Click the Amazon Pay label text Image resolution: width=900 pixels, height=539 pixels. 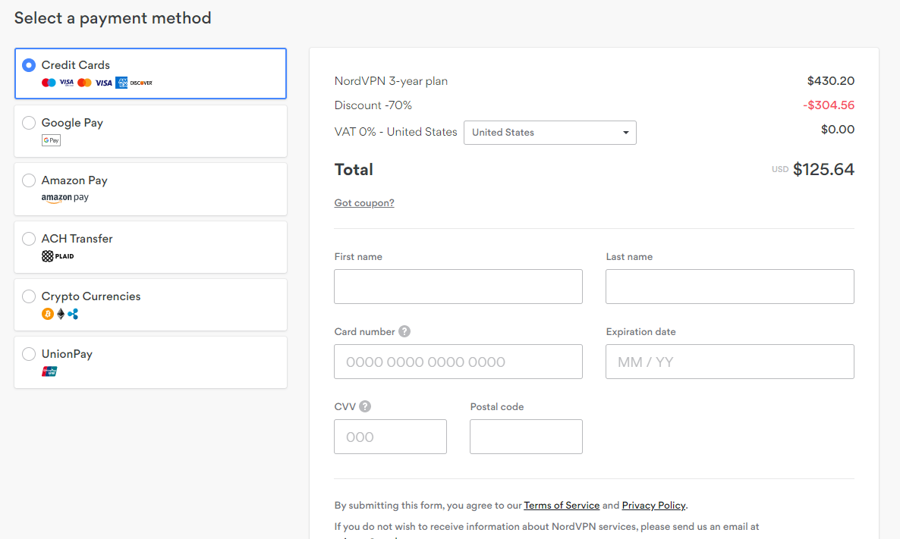(x=74, y=180)
